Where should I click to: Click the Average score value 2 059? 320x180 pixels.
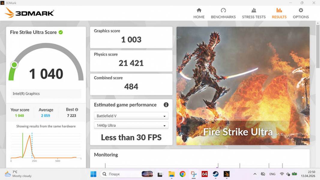(x=46, y=116)
